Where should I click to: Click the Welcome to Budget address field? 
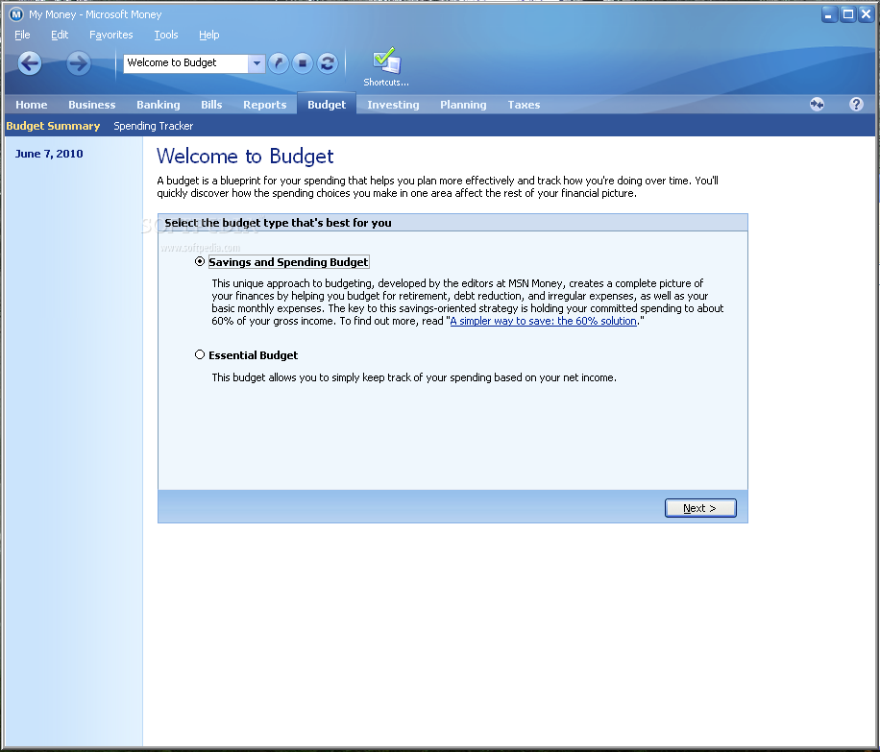[x=185, y=62]
